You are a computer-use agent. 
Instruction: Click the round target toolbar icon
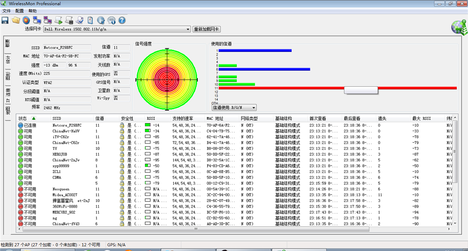(x=26, y=20)
